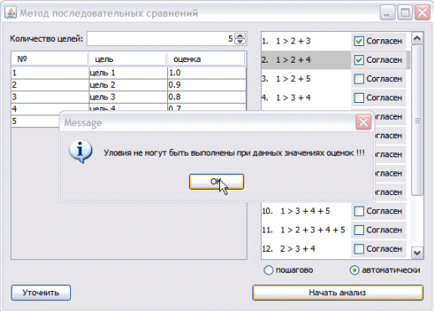Increase Количество целей with the up arrow
This screenshot has height=312, width=434.
coord(240,35)
